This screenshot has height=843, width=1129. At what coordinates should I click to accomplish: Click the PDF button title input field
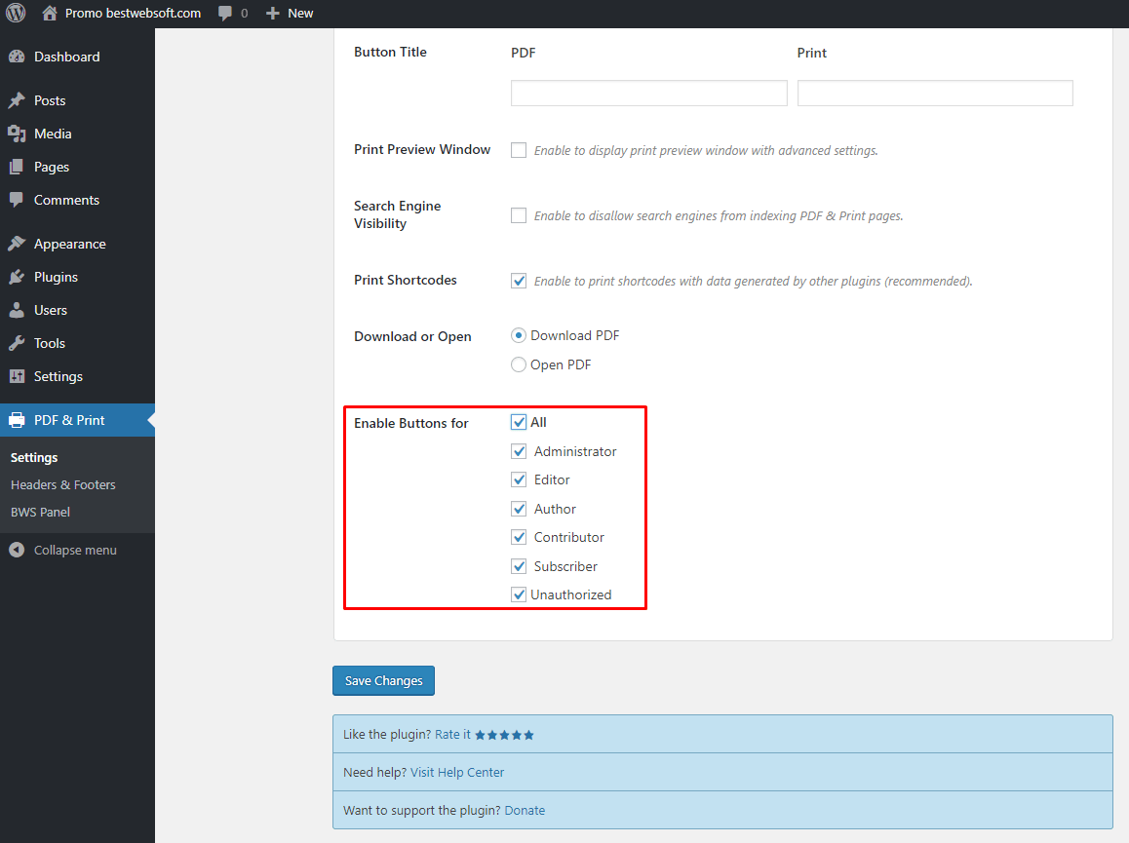(648, 93)
